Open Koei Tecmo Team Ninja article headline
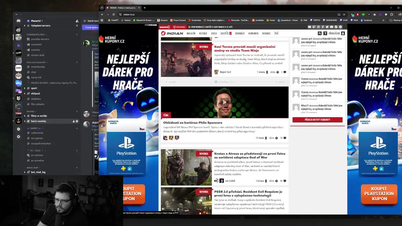The height and width of the screenshot is (226, 402). (x=245, y=48)
